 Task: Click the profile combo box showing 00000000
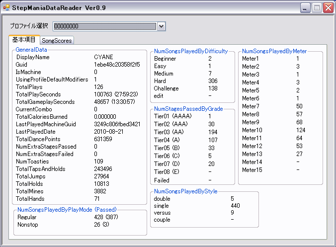109,26
